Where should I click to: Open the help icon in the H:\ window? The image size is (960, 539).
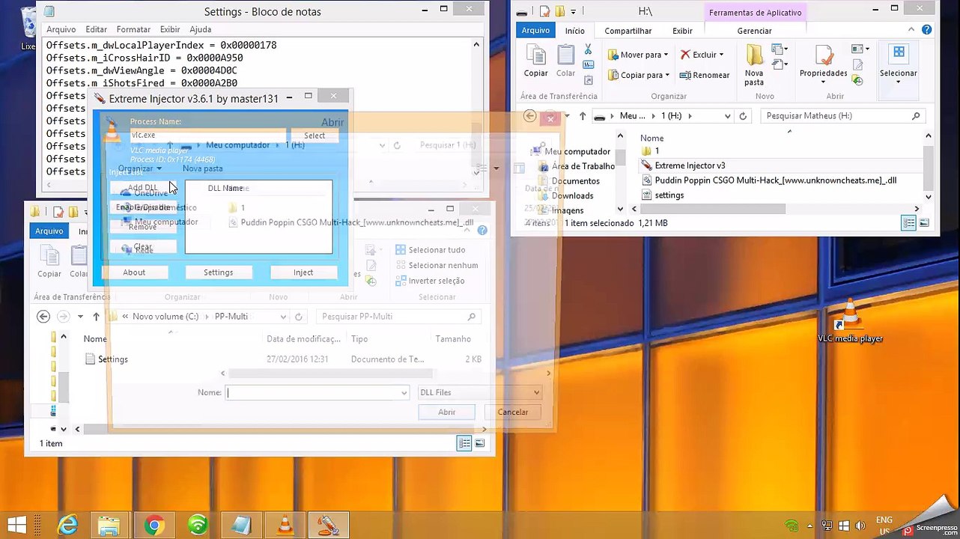click(x=928, y=31)
